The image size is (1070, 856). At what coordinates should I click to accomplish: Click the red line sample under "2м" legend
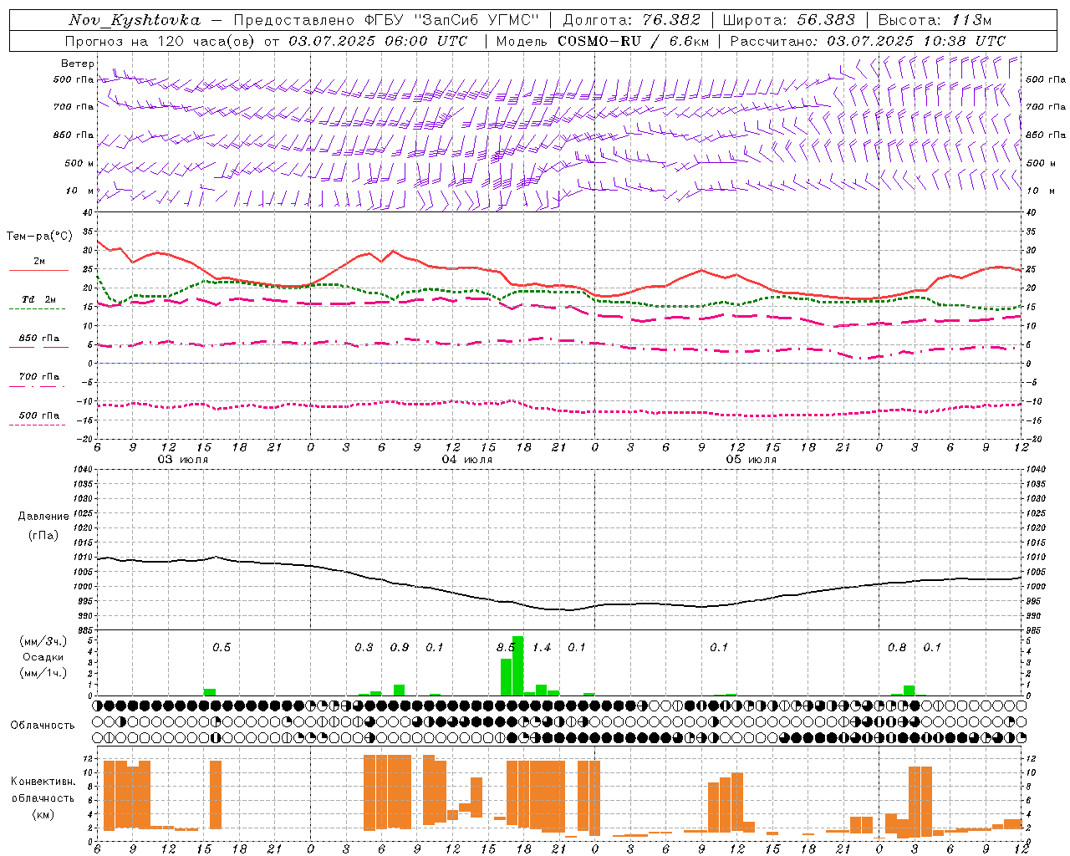[x=38, y=271]
